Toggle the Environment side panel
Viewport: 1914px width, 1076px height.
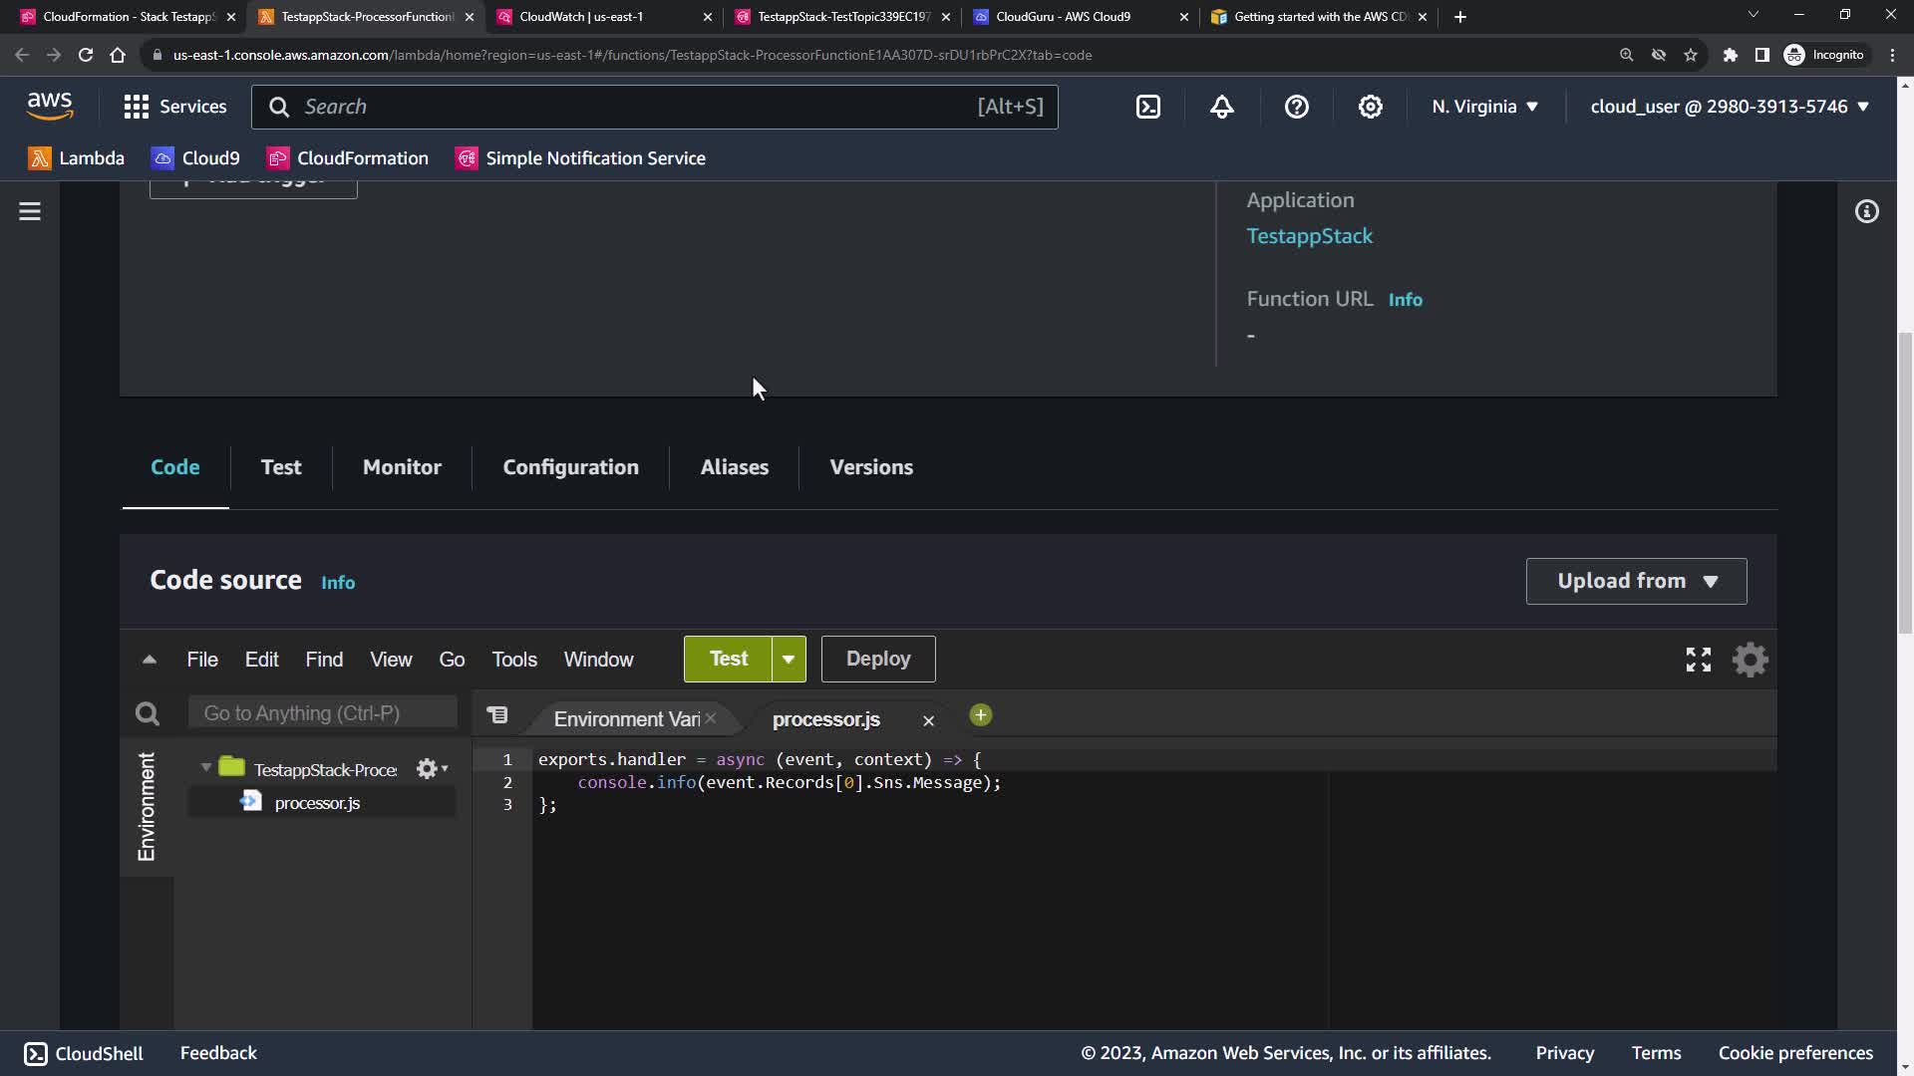pos(147,806)
